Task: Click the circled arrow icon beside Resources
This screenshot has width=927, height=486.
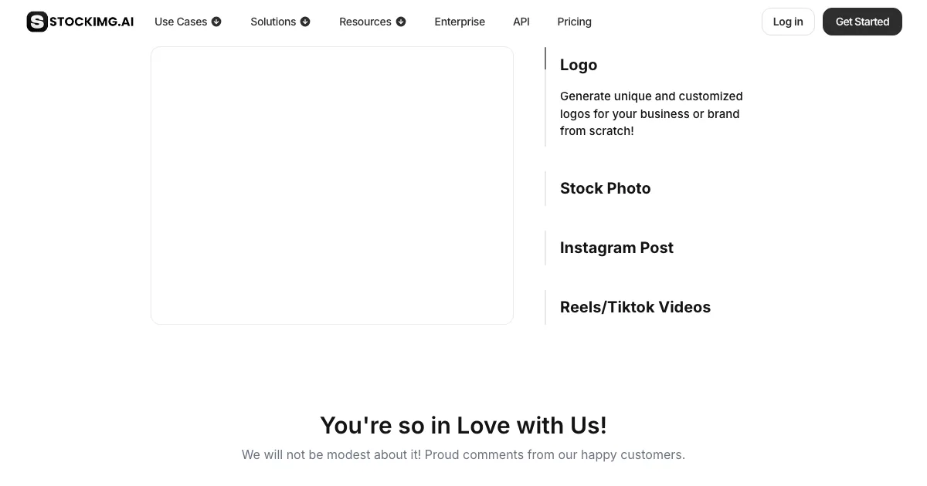Action: 401,22
